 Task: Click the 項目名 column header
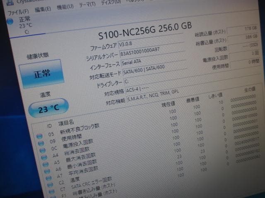(66, 123)
